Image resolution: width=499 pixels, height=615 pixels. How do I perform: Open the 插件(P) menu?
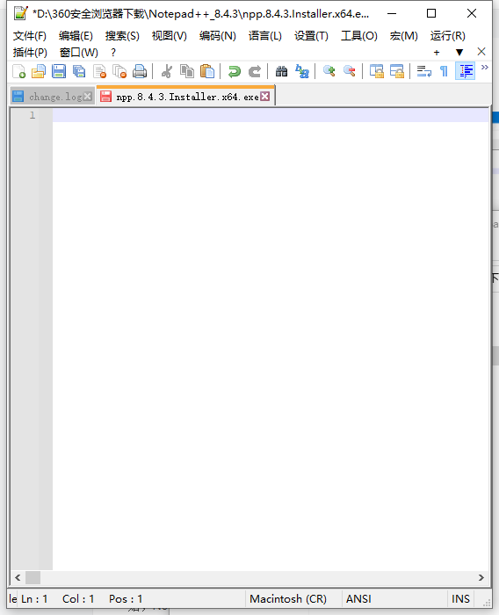30,52
